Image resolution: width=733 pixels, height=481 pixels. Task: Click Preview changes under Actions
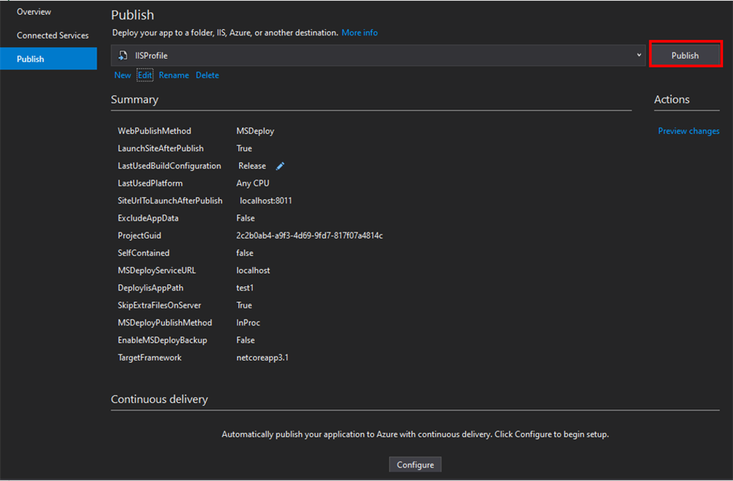tap(689, 131)
